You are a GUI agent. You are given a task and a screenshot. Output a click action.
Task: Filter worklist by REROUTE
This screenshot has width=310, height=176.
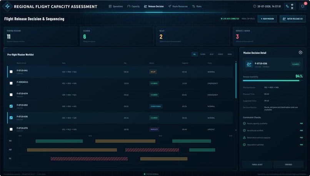tap(220, 54)
